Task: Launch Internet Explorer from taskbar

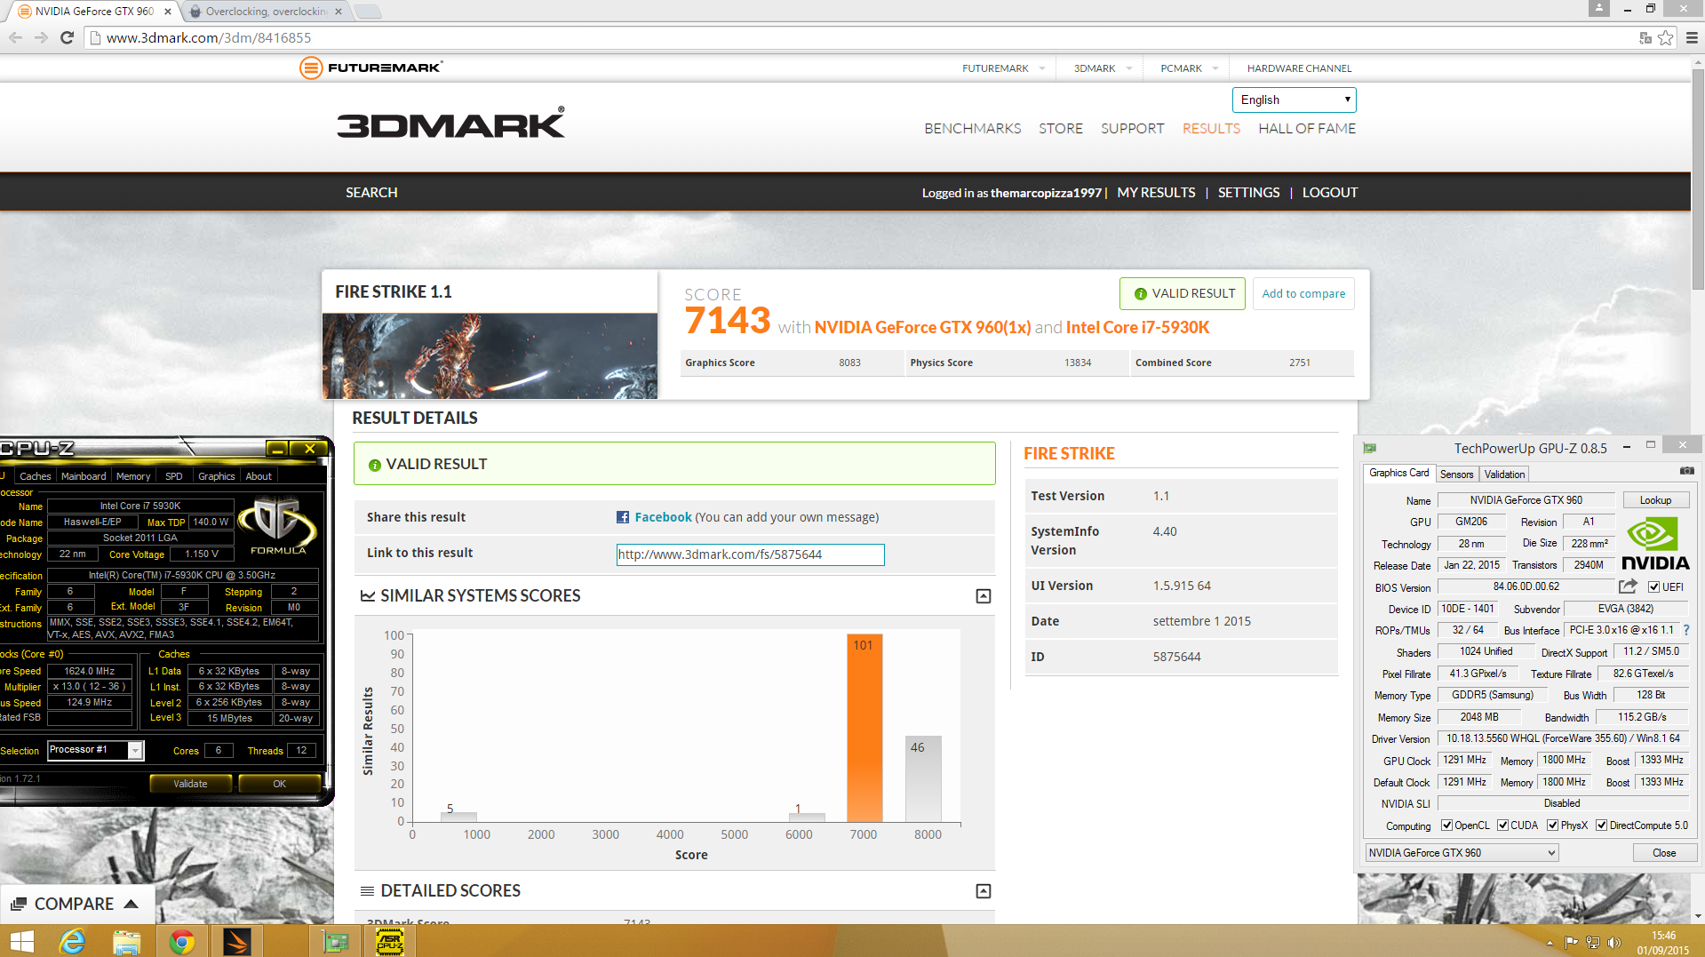Action: (x=72, y=941)
